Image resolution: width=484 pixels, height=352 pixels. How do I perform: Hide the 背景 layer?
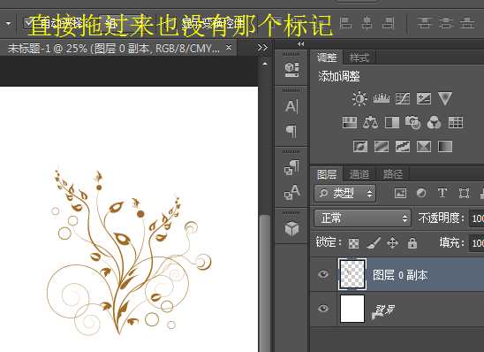point(323,309)
